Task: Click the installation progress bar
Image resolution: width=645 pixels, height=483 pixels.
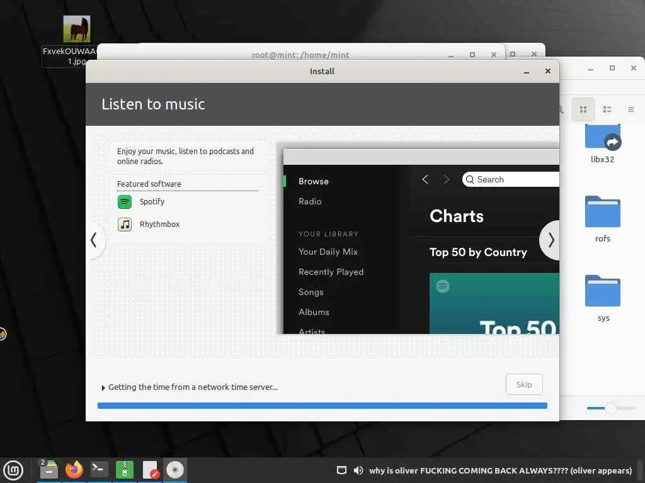Action: tap(322, 406)
